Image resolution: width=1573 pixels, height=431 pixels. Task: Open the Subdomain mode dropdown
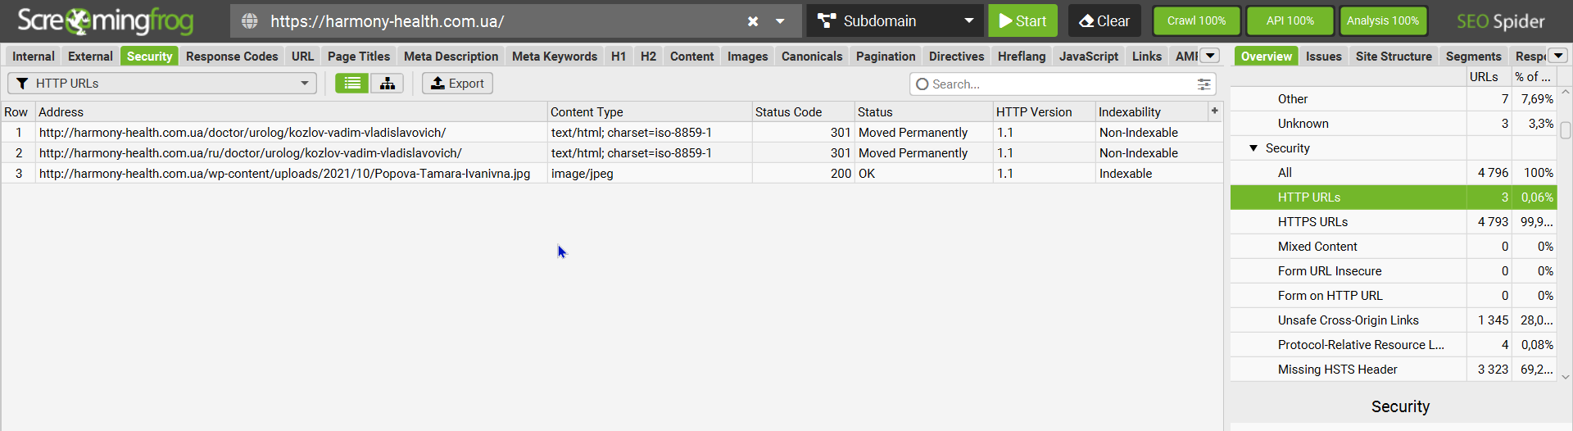tap(896, 21)
